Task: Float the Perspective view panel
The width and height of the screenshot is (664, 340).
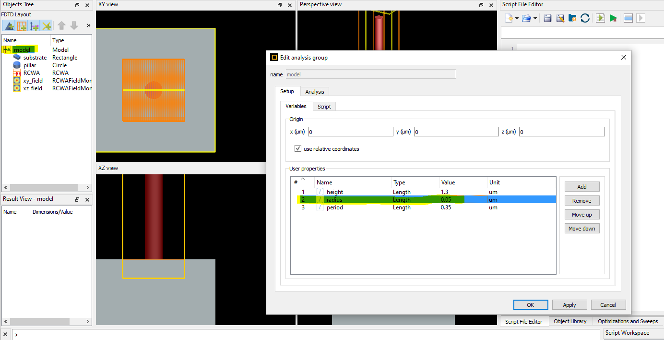Action: pyautogui.click(x=481, y=5)
